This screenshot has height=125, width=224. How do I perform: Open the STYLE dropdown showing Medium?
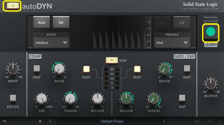tap(51, 43)
